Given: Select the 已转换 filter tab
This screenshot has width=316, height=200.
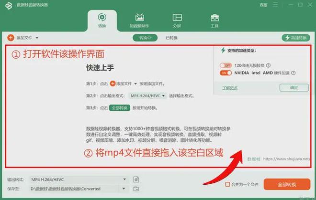Looking at the screenshot, I should tap(171, 38).
